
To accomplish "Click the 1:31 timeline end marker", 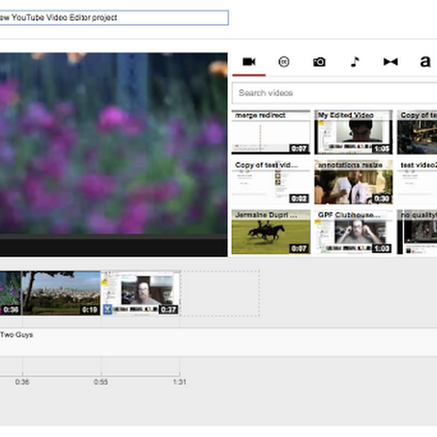I will click(179, 382).
